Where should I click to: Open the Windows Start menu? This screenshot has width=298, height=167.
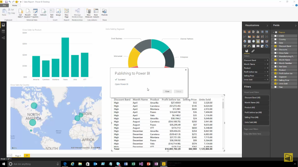pos(4,164)
